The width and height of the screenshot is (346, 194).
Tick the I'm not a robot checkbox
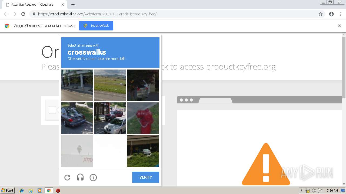52,110
